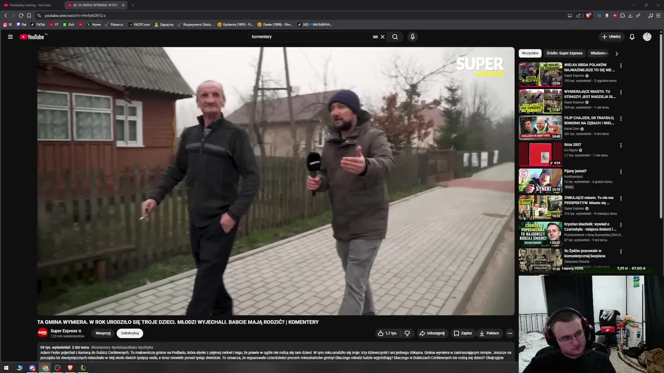Dislike the video with thumbs down
The width and height of the screenshot is (664, 373).
(407, 333)
